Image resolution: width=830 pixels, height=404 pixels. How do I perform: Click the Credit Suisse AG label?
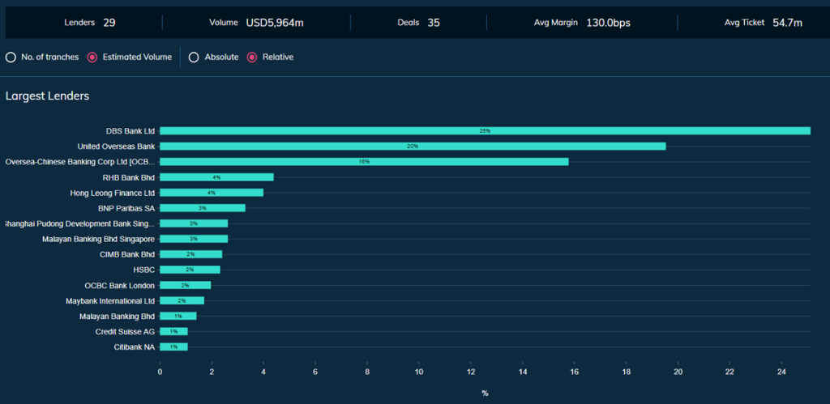124,331
